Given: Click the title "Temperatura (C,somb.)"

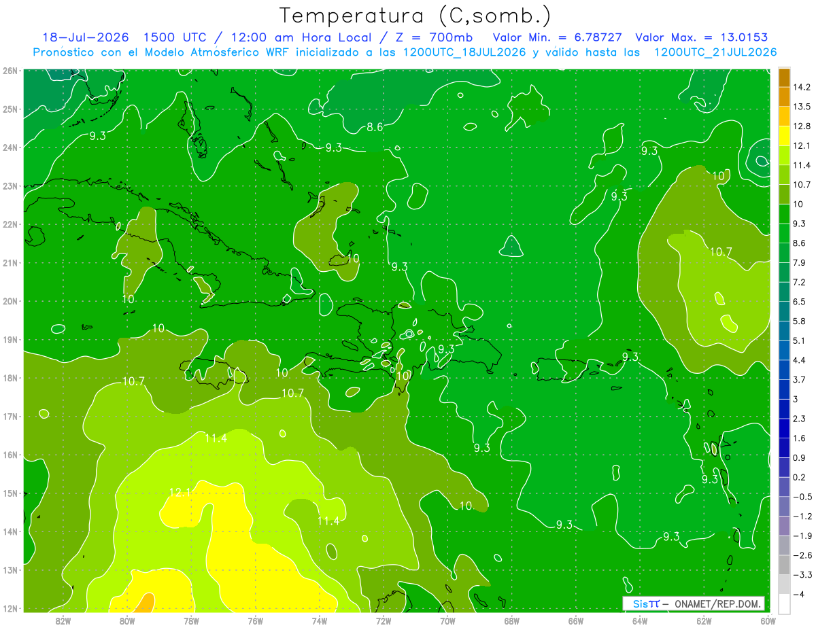Looking at the screenshot, I should click(x=415, y=16).
